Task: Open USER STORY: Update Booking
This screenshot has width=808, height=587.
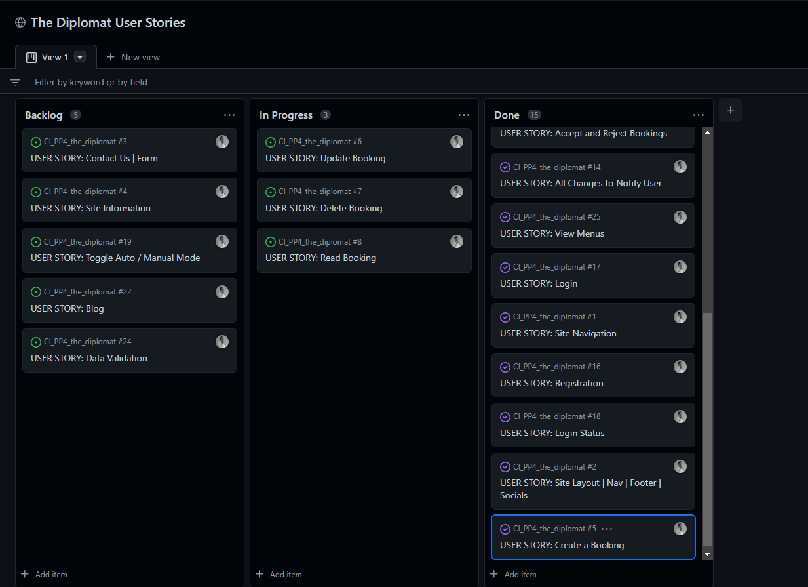Action: click(x=326, y=158)
